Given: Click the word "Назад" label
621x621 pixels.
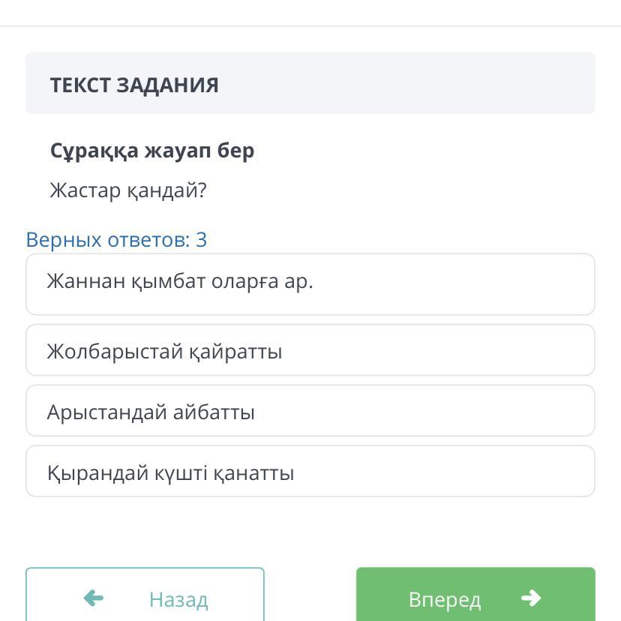Looking at the screenshot, I should click(x=178, y=599).
